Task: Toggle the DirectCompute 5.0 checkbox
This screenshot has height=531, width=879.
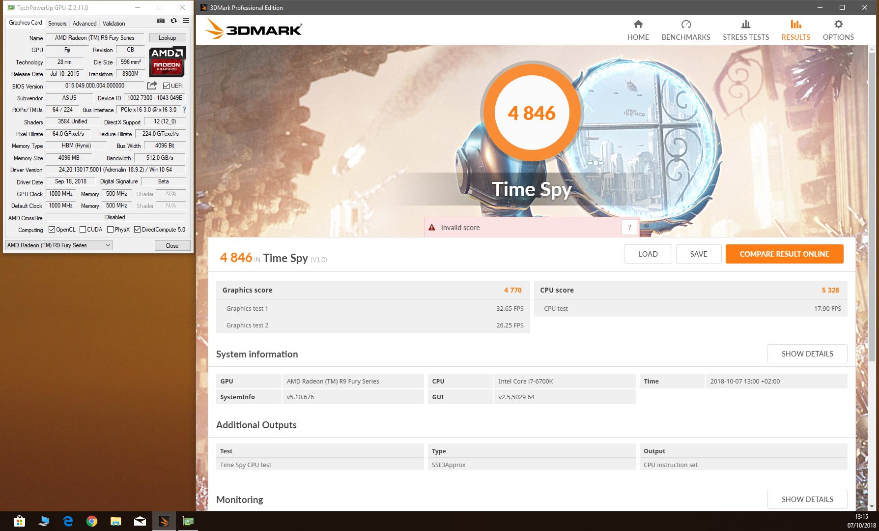Action: pyautogui.click(x=137, y=230)
